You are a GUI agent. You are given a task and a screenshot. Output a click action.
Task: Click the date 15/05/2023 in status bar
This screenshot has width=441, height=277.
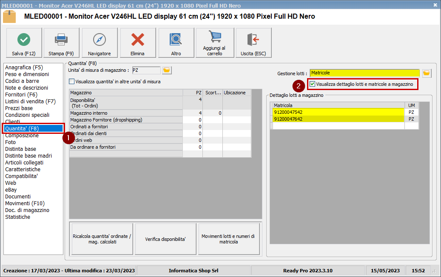pos(385,271)
